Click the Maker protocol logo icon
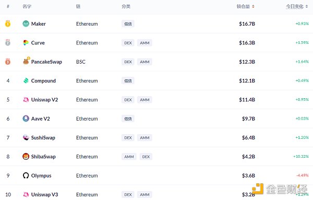This screenshot has height=200, width=313. [x=26, y=24]
